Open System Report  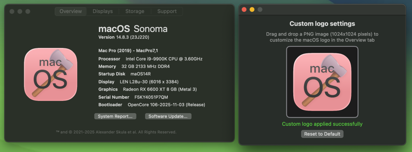(x=115, y=116)
